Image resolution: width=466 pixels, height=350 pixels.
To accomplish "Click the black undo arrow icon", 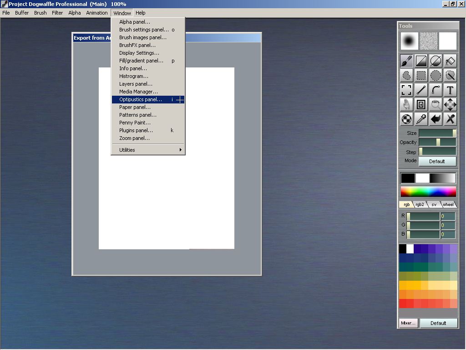I will point(436,119).
